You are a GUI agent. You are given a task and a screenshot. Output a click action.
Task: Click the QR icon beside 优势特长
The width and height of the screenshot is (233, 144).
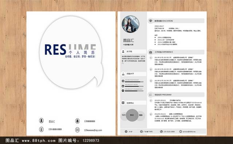click(x=123, y=103)
